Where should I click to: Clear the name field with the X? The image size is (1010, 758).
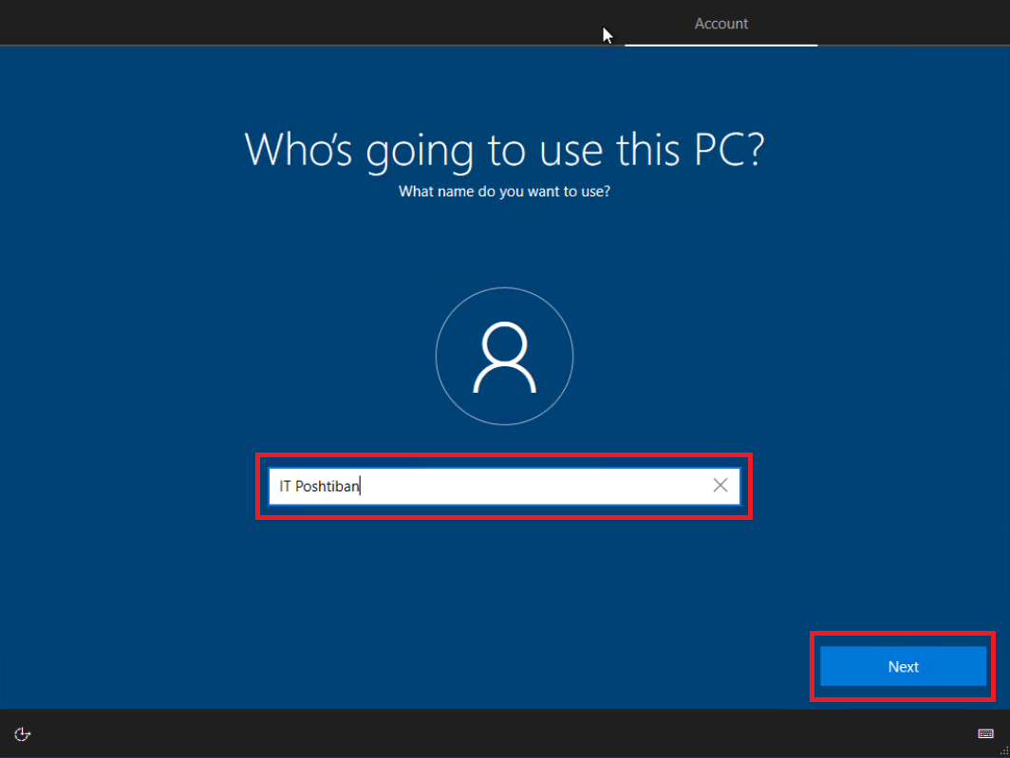720,486
